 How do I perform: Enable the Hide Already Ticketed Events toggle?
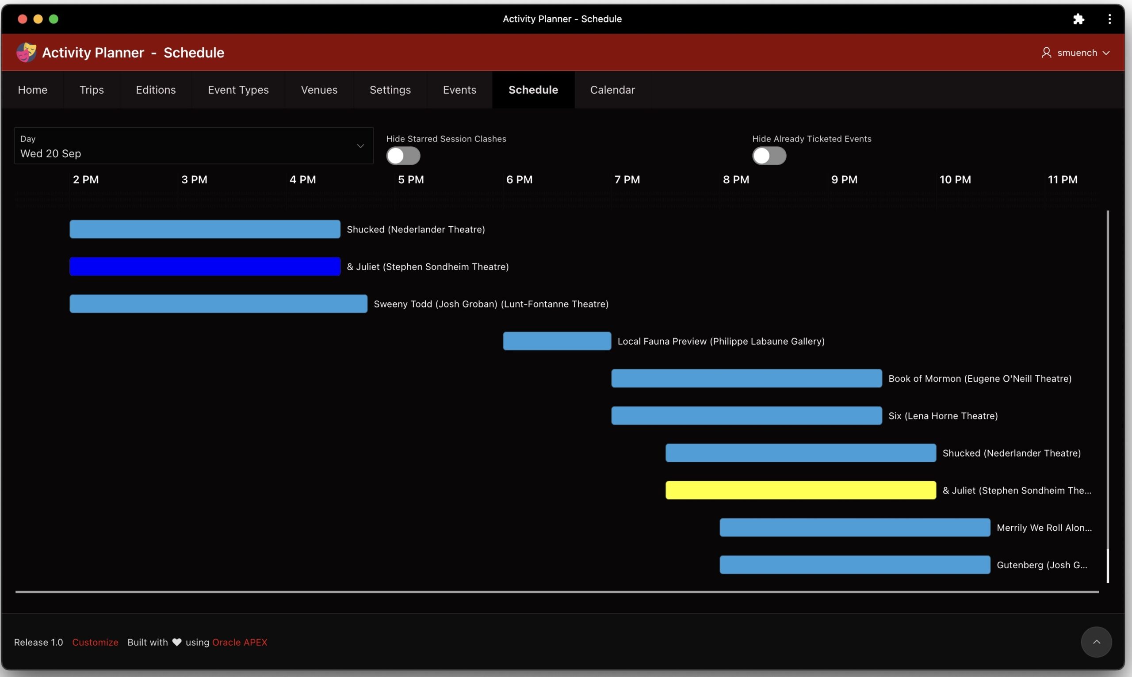coord(769,156)
